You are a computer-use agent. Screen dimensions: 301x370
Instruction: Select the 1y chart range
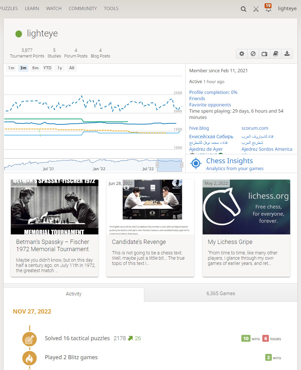(x=60, y=68)
